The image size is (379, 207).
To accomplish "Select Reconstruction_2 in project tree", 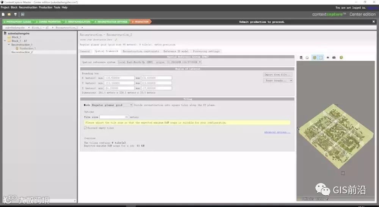I will pos(22,52).
